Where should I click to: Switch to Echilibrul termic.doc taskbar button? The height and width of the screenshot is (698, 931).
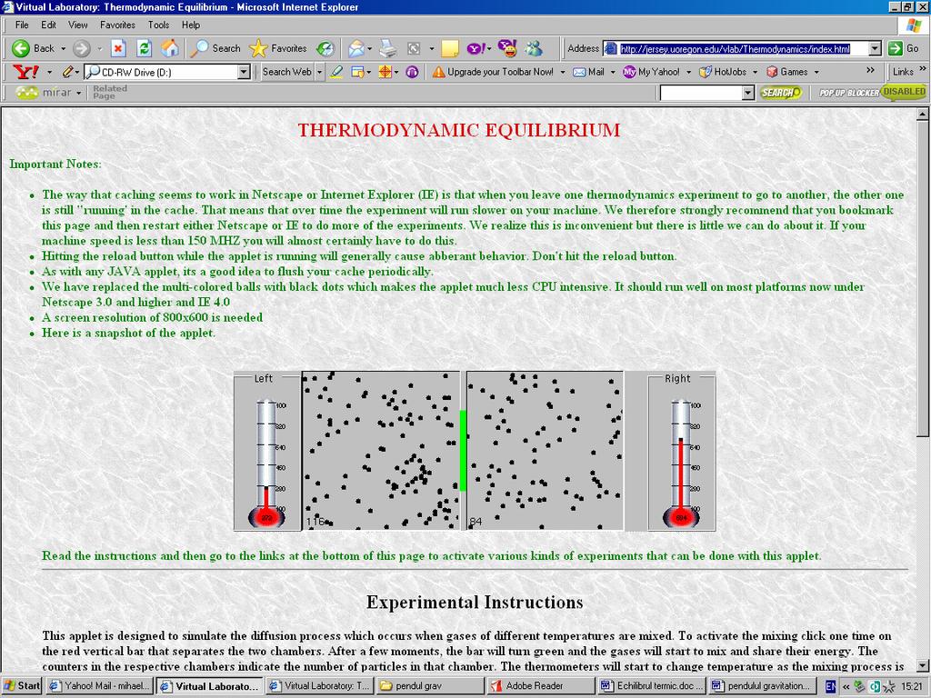(x=652, y=685)
